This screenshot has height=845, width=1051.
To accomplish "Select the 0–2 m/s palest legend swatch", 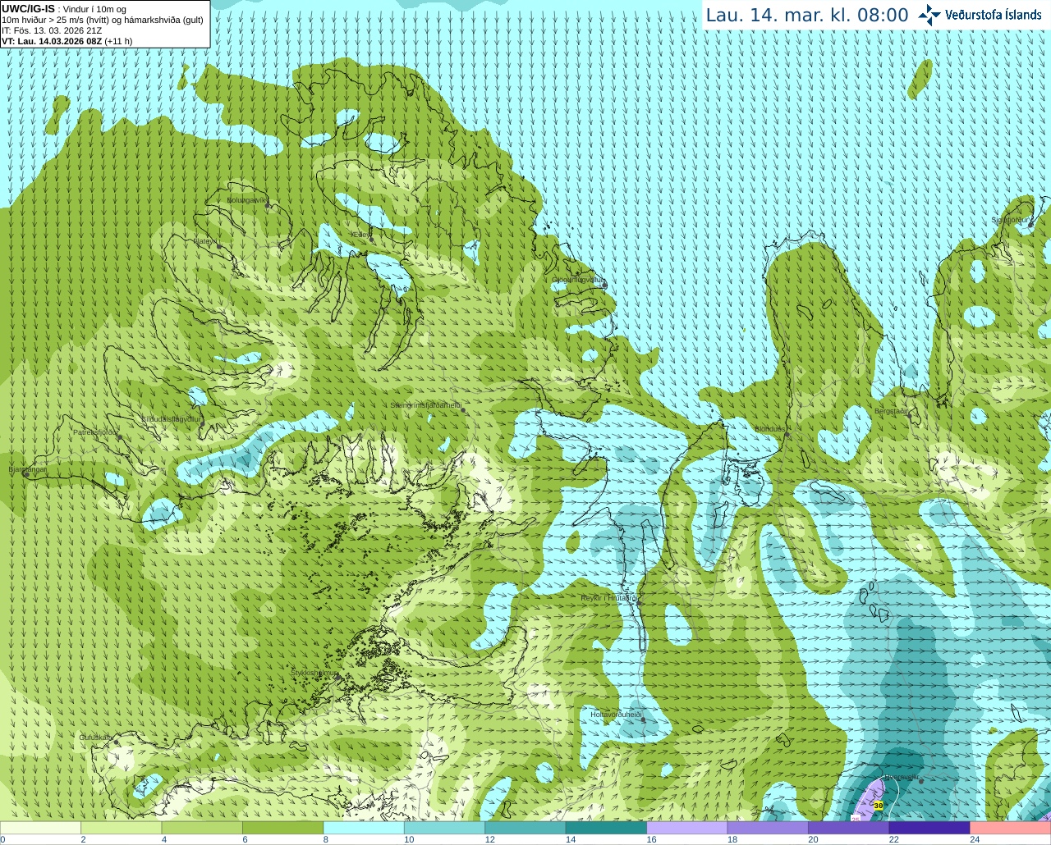I will pos(40,828).
